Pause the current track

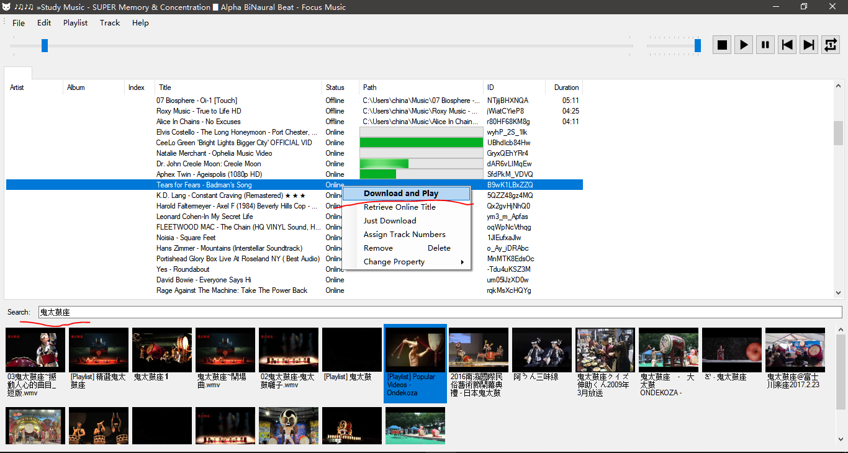coord(765,45)
